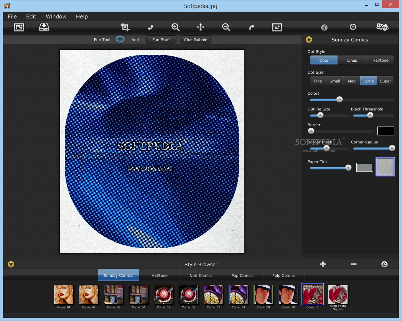The image size is (402, 321).
Task: Click the reset circular arrow icon
Action: (384, 264)
